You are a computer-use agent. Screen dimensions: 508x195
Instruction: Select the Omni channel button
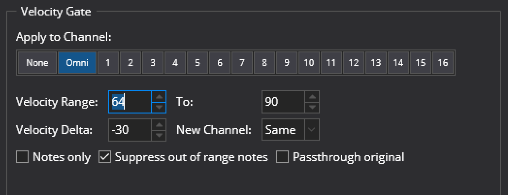77,63
